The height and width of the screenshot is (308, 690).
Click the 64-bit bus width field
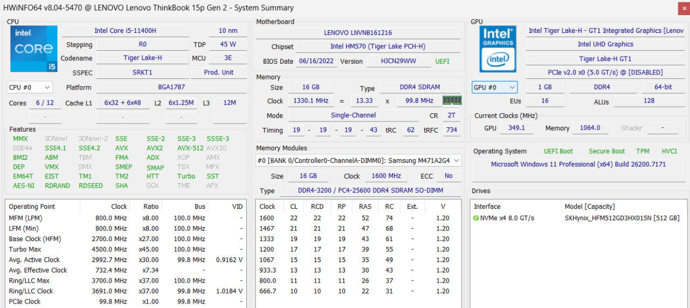[663, 87]
